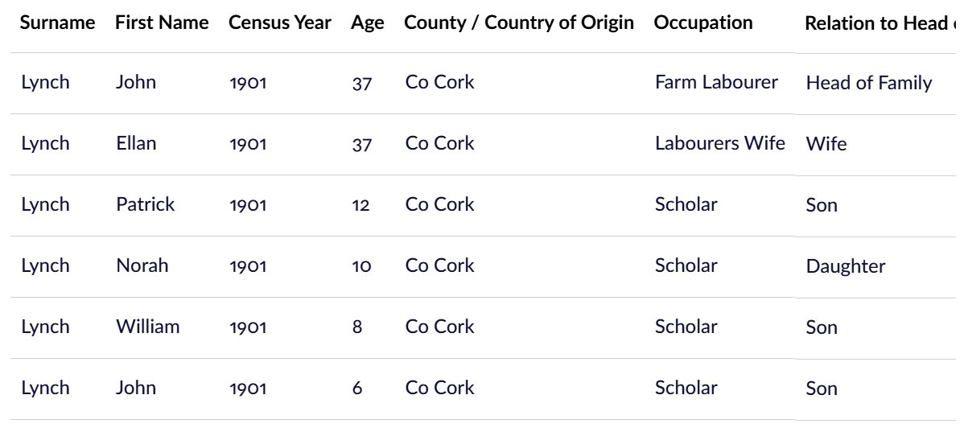
Task: Click the Occupation column header
Action: tap(702, 23)
